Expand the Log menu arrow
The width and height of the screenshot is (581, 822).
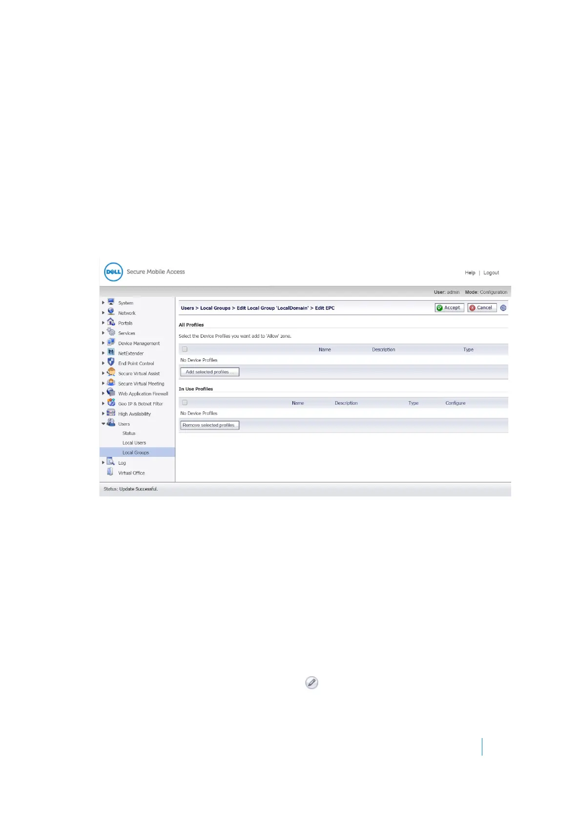pos(103,462)
